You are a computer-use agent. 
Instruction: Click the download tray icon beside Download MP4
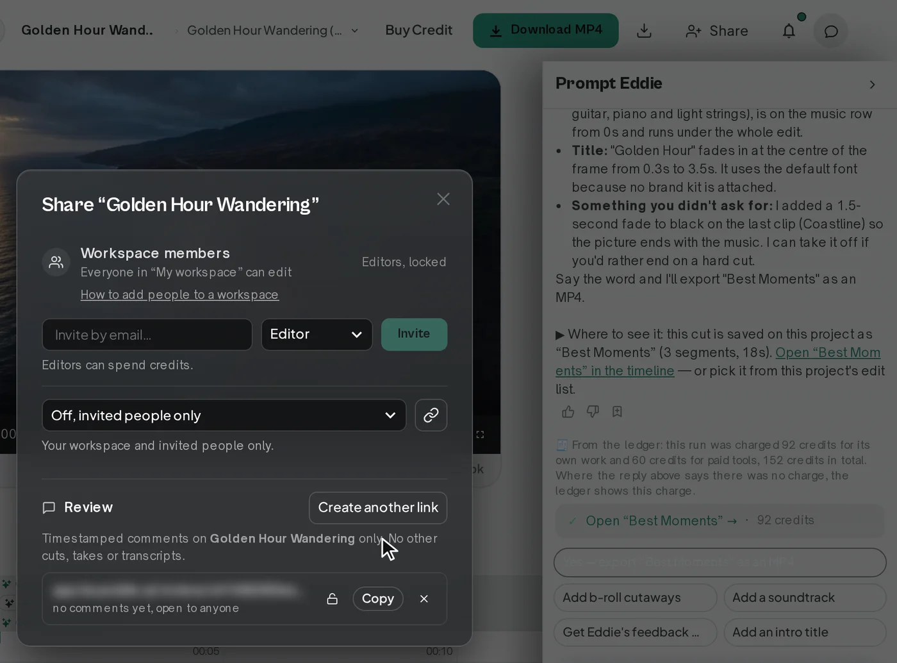click(x=644, y=31)
